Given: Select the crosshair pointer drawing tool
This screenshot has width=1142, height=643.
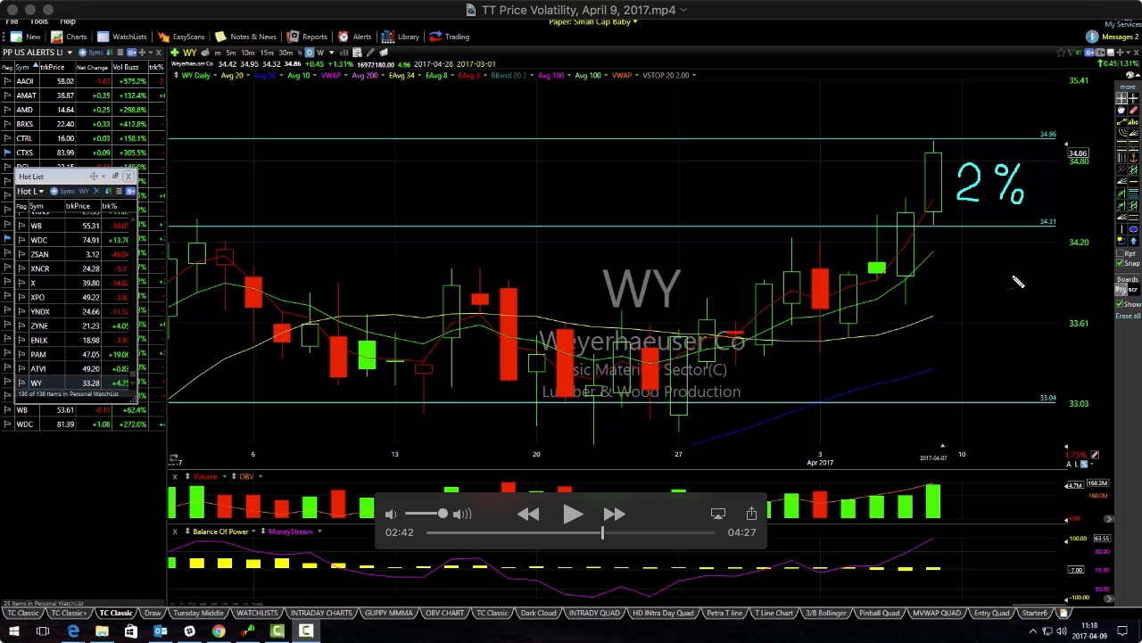Looking at the screenshot, I should coord(1121,98).
